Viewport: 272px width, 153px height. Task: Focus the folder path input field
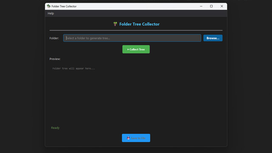click(x=132, y=38)
